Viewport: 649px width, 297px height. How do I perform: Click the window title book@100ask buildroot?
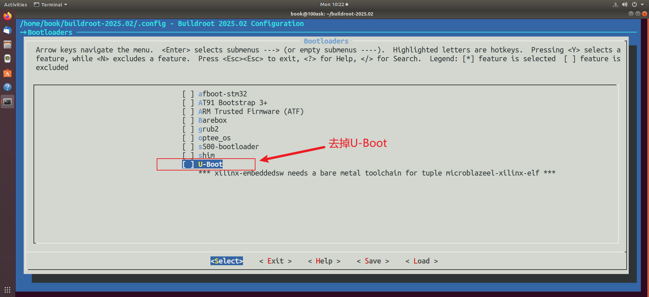click(x=332, y=14)
